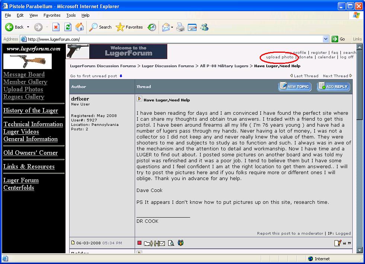Send private message envelope icon
The image size is (365, 264).
160,243
